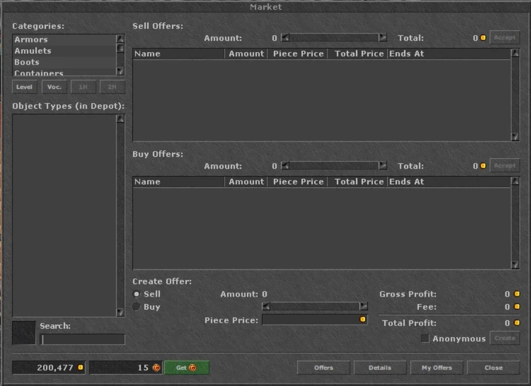This screenshot has height=386, width=531.
Task: Click Sell Offers table scroll down arrow
Action: (x=515, y=137)
